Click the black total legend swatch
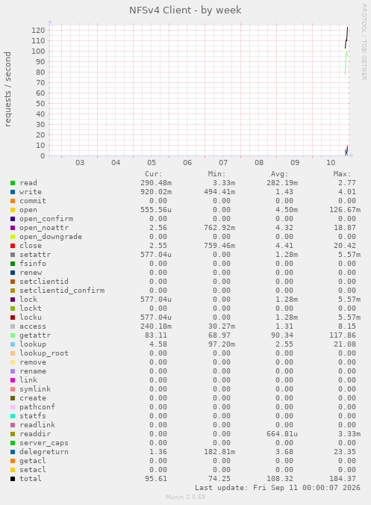 13,479
